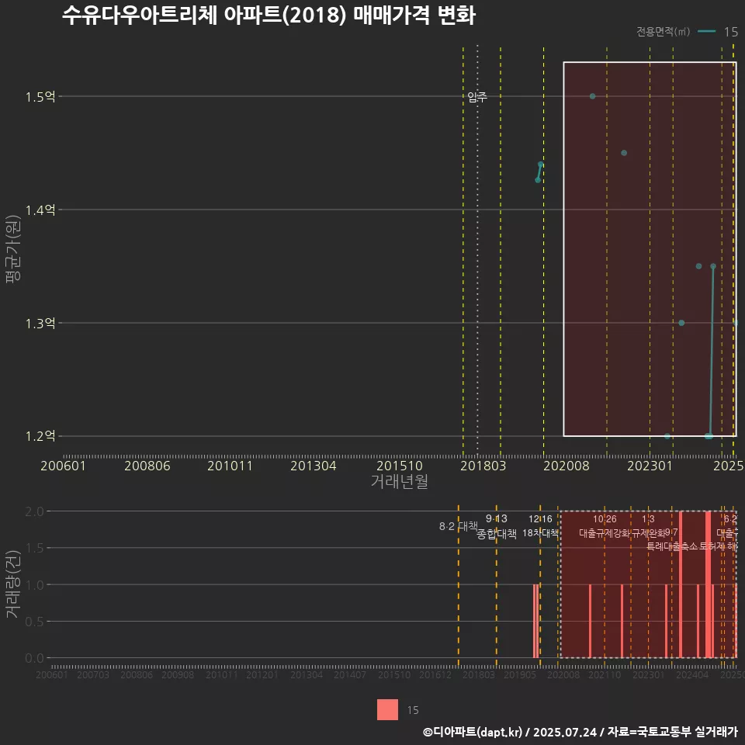Click the 1·3 규제완화 annotation
The image size is (745, 745).
point(648,526)
